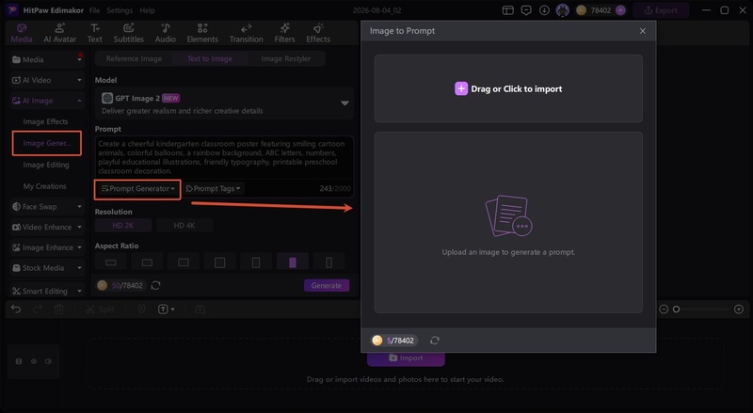Open the Subtitles tab
The width and height of the screenshot is (753, 413).
pyautogui.click(x=128, y=33)
